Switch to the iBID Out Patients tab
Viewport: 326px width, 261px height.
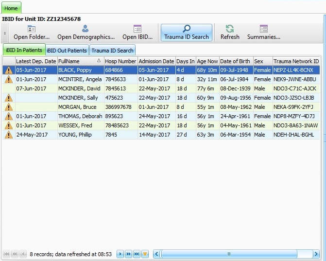tap(67, 50)
